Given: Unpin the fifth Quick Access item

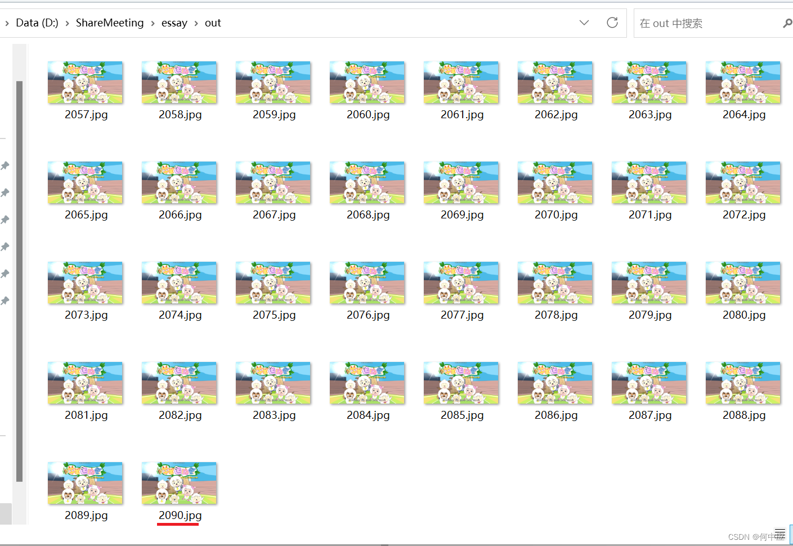Looking at the screenshot, I should [x=6, y=274].
